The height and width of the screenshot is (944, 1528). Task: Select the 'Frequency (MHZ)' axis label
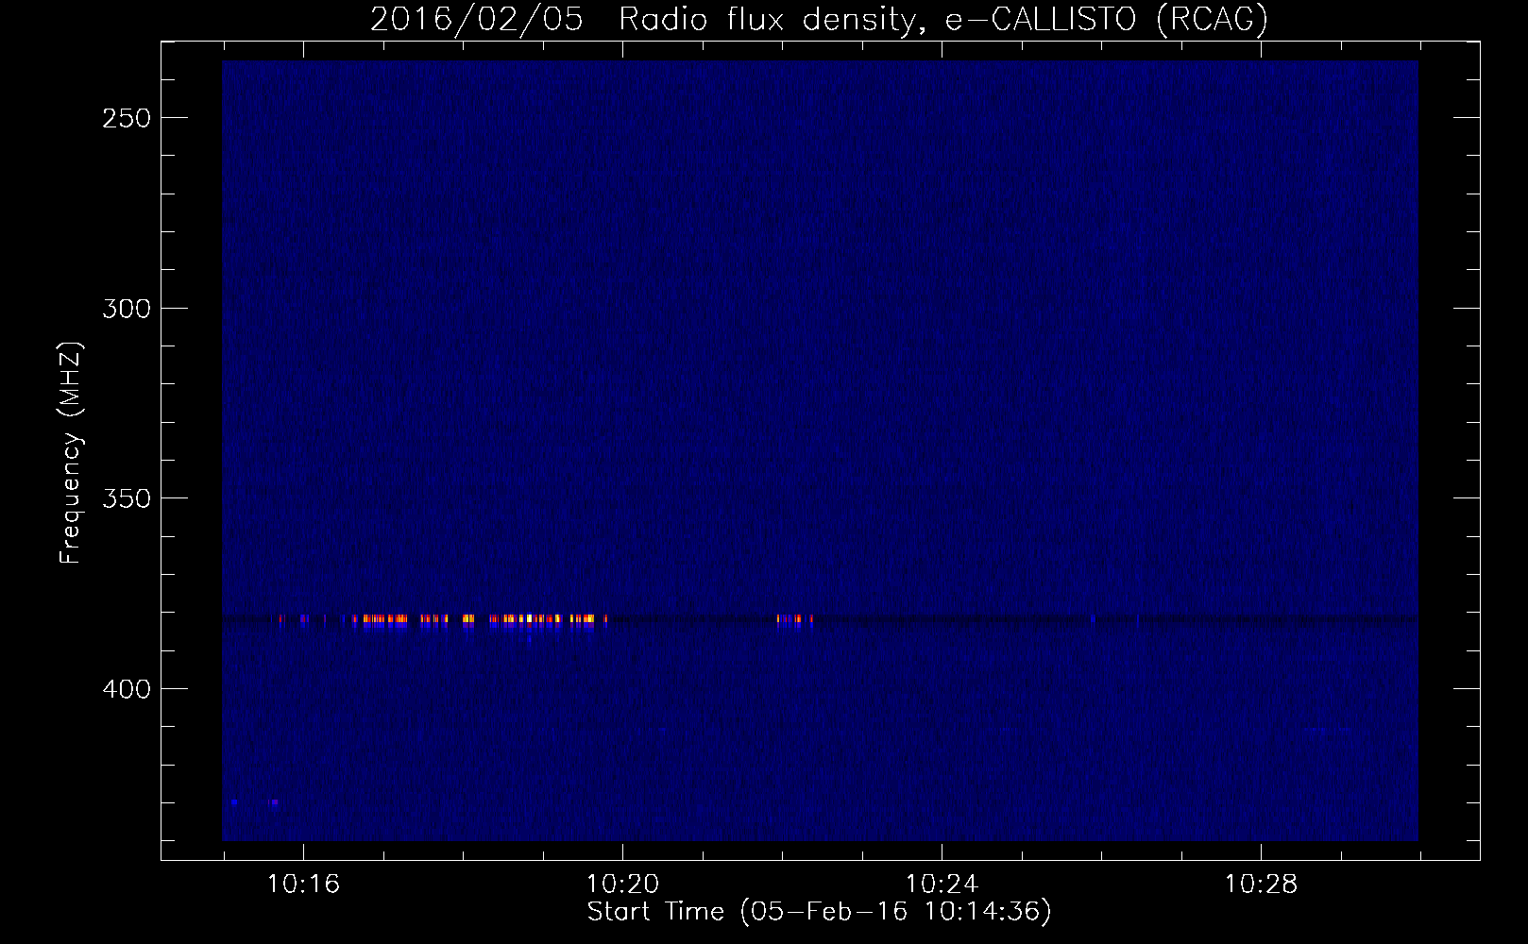pos(71,453)
